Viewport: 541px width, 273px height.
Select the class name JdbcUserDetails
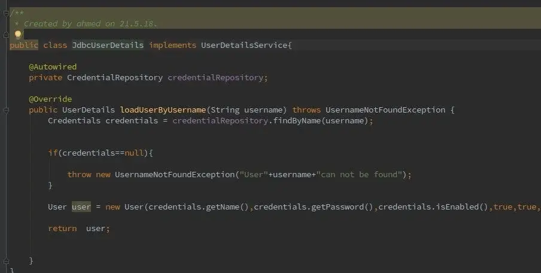pos(108,45)
